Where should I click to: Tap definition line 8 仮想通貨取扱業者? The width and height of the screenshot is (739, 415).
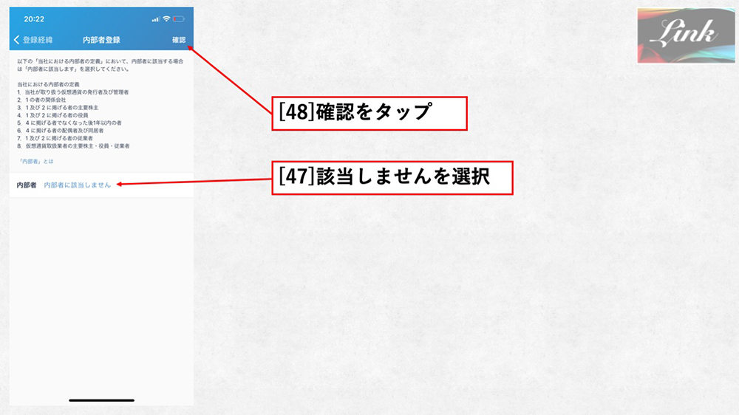73,146
